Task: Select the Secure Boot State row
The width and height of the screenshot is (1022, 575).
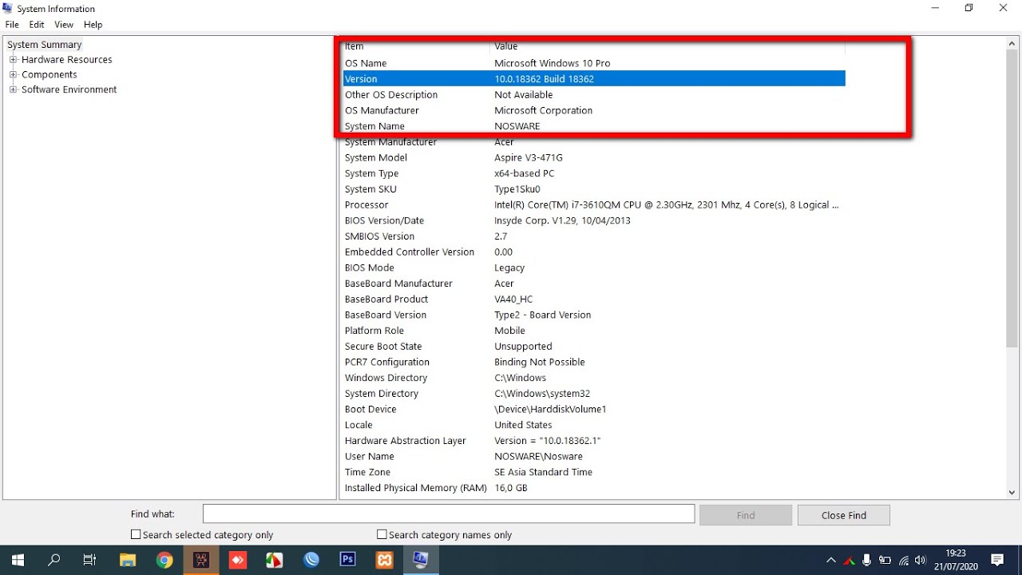Action: (x=594, y=346)
